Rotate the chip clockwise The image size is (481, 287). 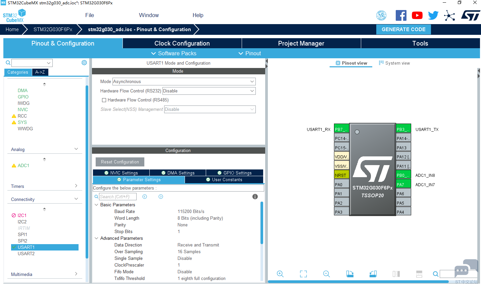pyautogui.click(x=350, y=274)
